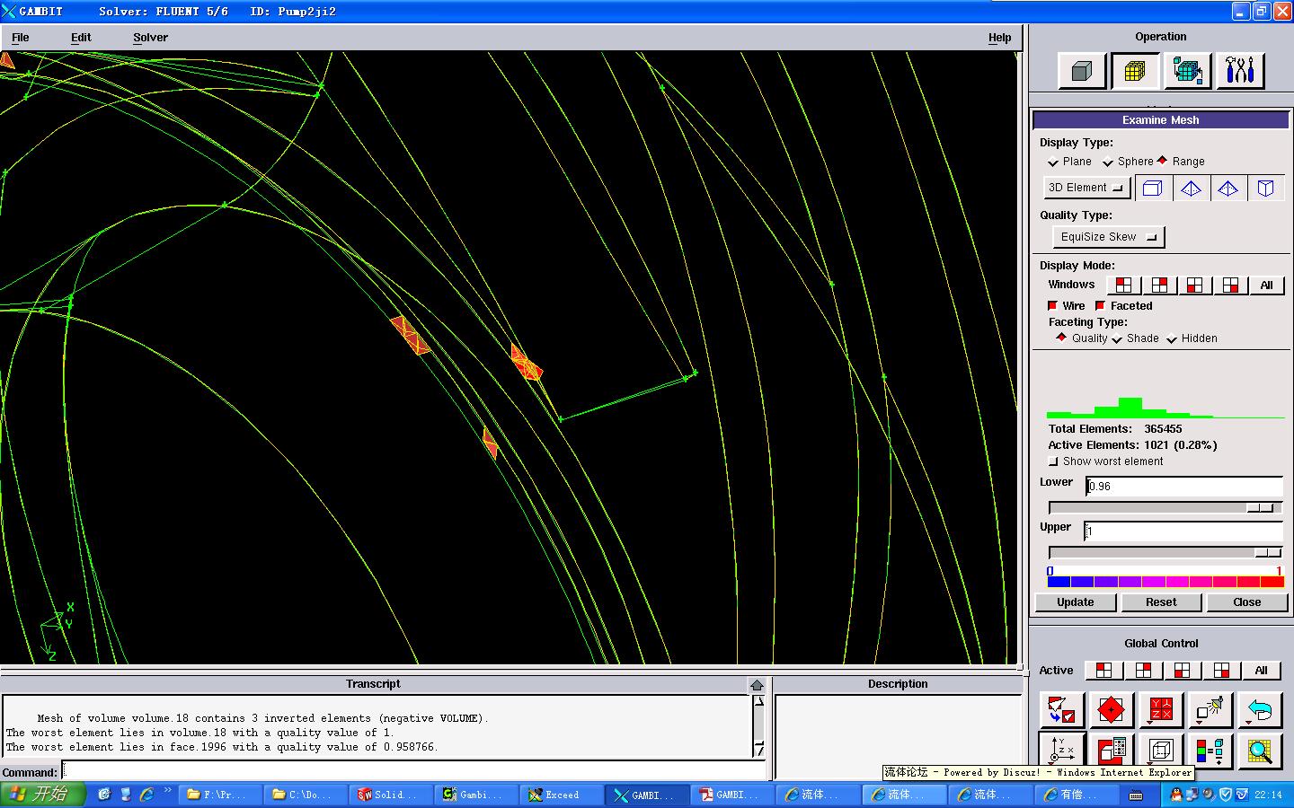Open the Zones operation icon
Image resolution: width=1294 pixels, height=808 pixels.
pyautogui.click(x=1187, y=71)
